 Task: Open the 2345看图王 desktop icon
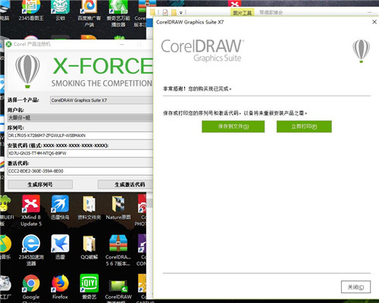pos(31,11)
